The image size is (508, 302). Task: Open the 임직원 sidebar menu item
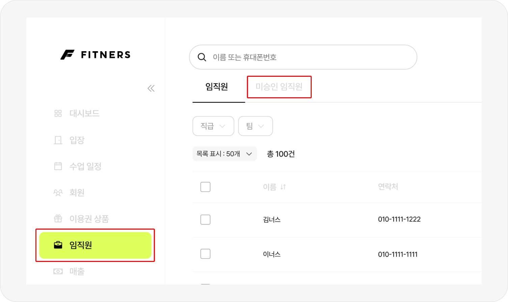(95, 245)
